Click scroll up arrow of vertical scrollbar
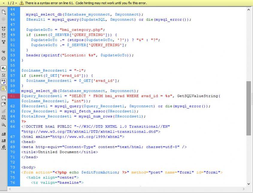The image size is (253, 193). pos(249,10)
